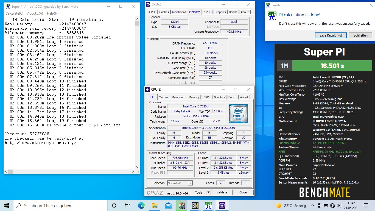Expand Tools dropdown arrow in CPU-Z
This screenshot has height=211, width=375.
click(208, 193)
